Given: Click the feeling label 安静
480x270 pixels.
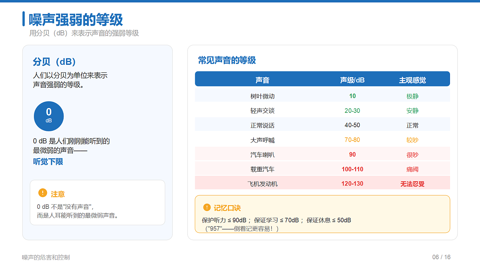Looking at the screenshot, I should tap(412, 111).
